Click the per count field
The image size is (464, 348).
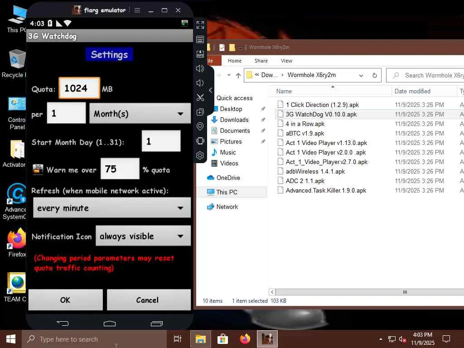pyautogui.click(x=66, y=113)
